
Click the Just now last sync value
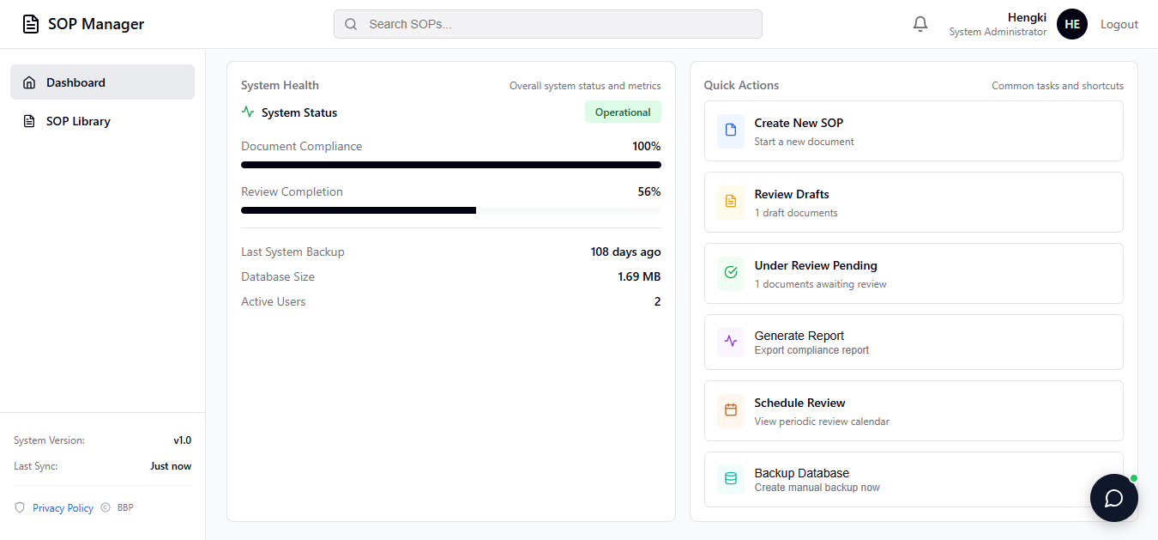pos(171,466)
